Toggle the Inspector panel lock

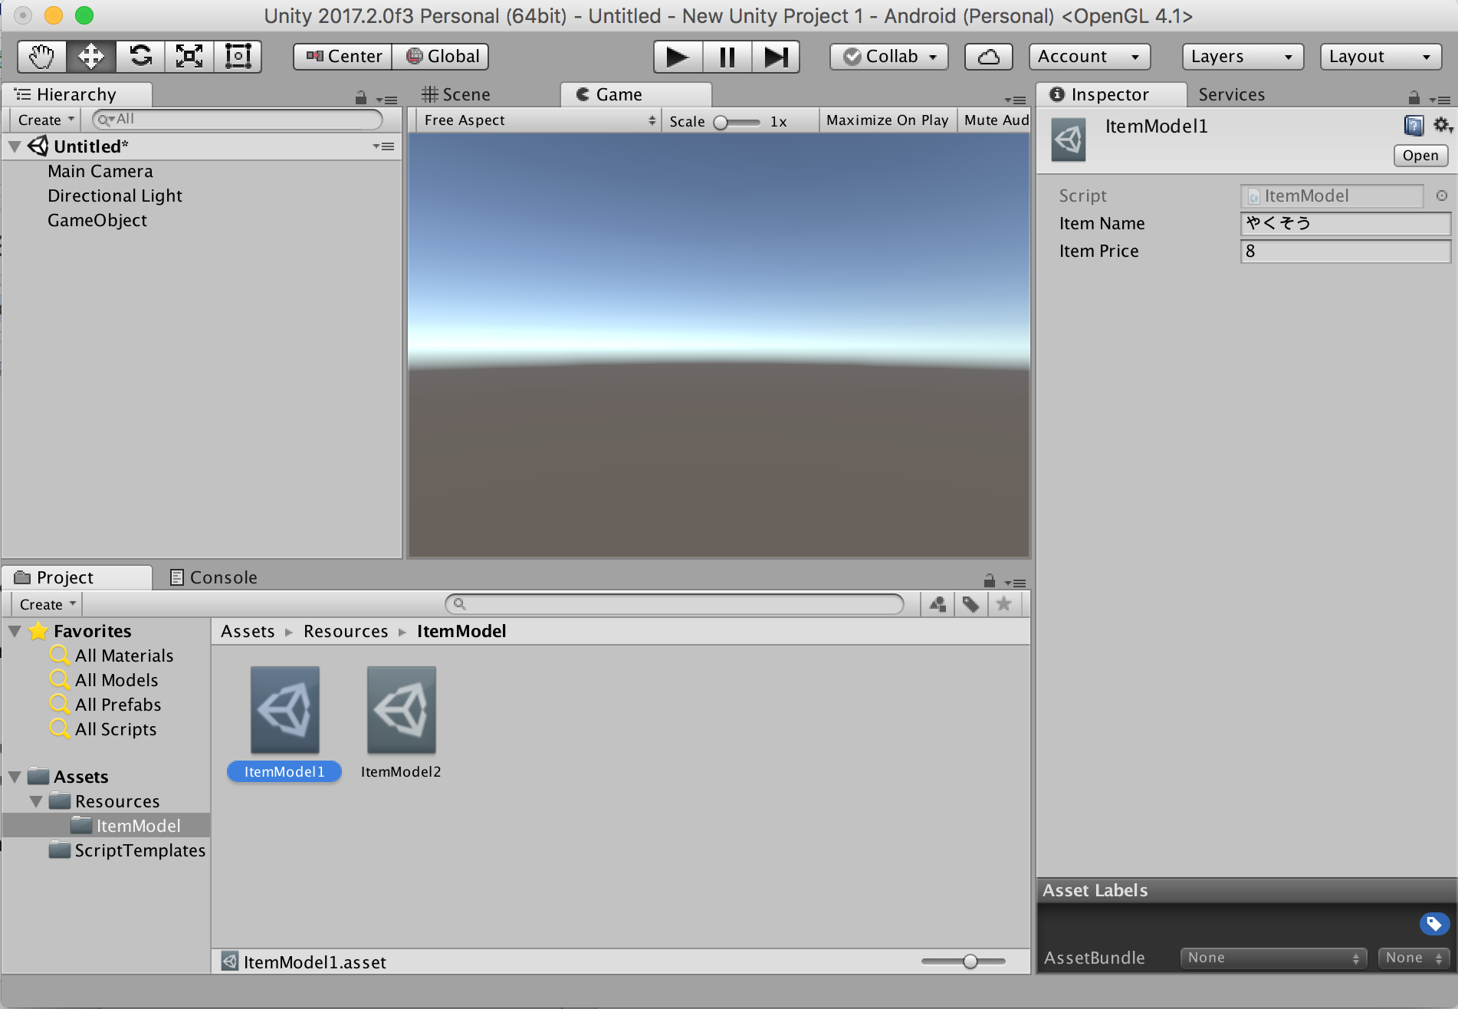pyautogui.click(x=1414, y=98)
